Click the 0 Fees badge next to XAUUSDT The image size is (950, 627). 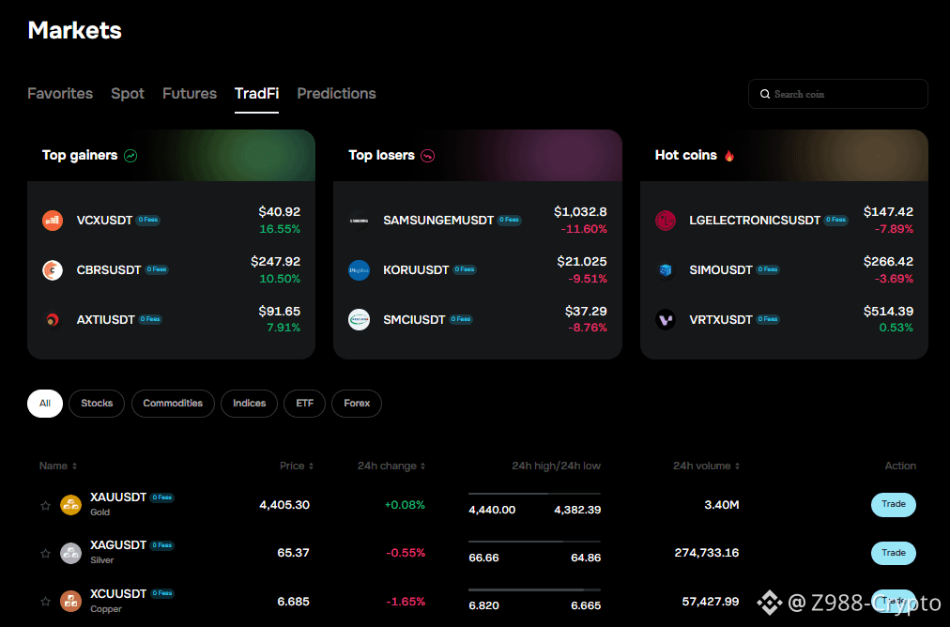click(161, 497)
